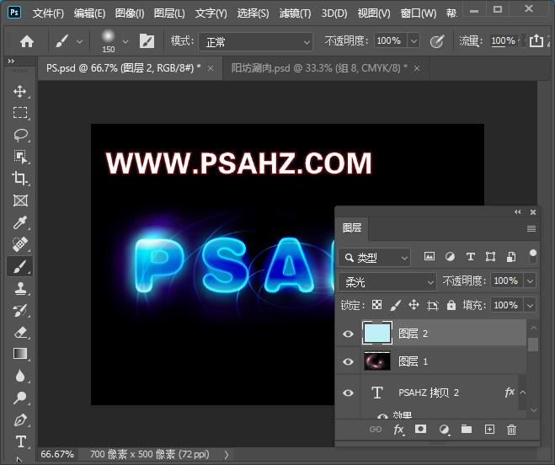The height and width of the screenshot is (465, 555).
Task: Select the Object Selection tool
Action: (20, 157)
